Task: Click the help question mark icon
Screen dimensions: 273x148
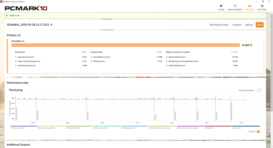Action: tap(263, 15)
